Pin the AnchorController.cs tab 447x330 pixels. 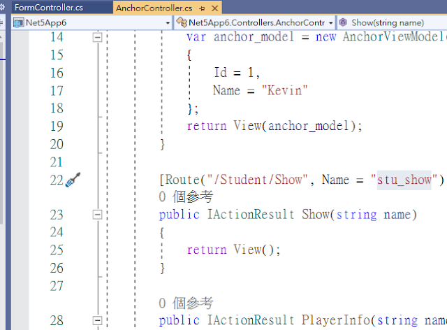[x=202, y=8]
